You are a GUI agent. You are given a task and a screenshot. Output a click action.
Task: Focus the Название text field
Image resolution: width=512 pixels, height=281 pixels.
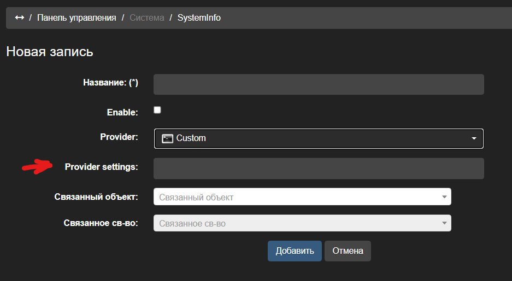point(319,84)
